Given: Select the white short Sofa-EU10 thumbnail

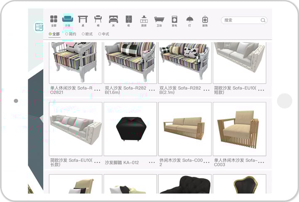Looking at the screenshot, I should pyautogui.click(x=239, y=63).
